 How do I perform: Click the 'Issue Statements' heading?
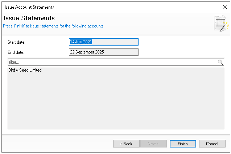29,18
